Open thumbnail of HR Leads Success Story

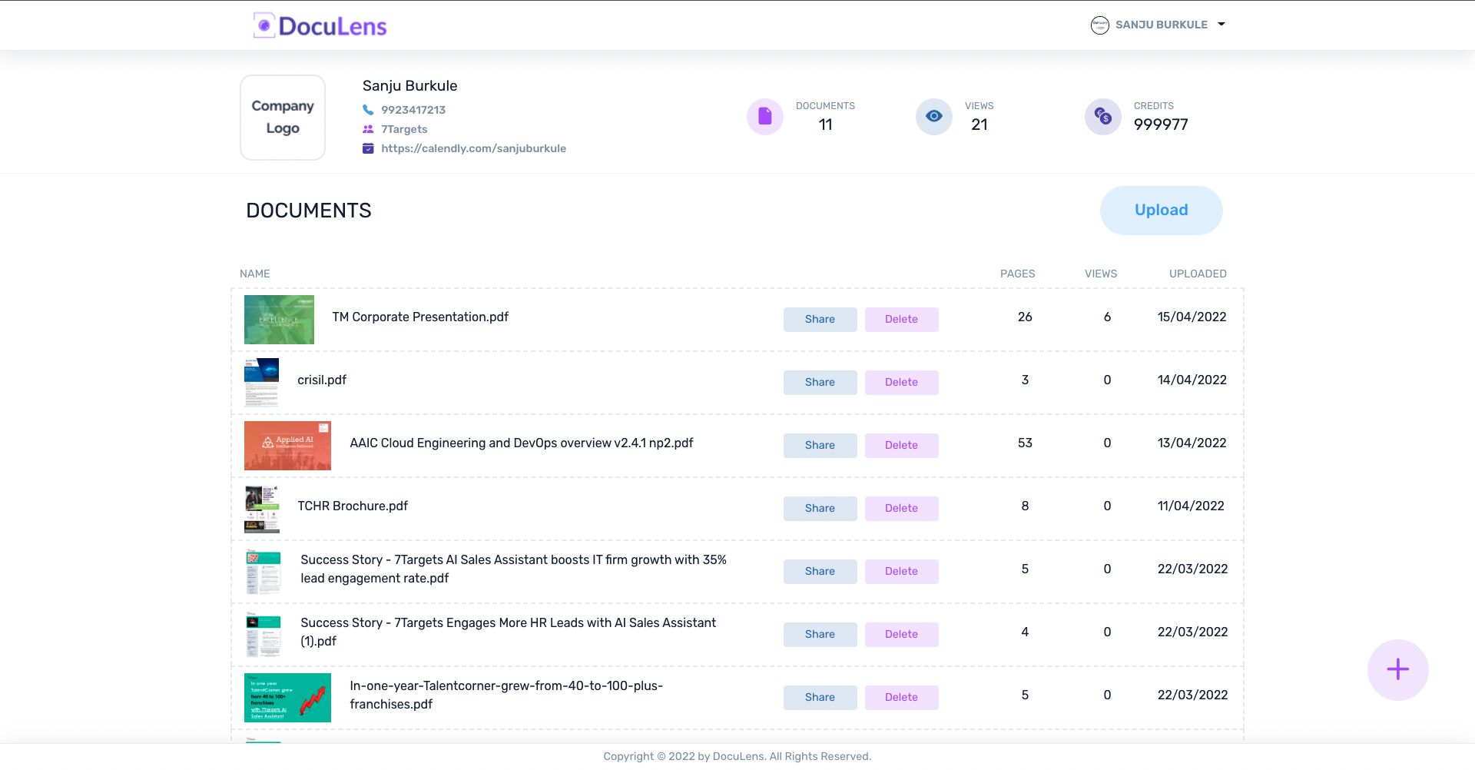[x=263, y=635]
